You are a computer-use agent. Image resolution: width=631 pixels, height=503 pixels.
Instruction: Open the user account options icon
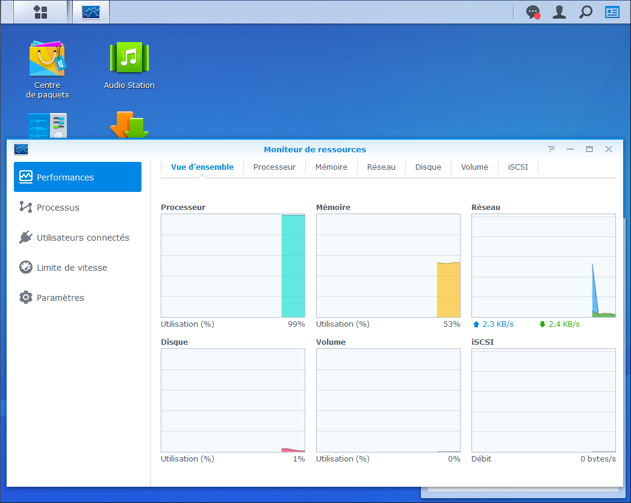[x=559, y=12]
